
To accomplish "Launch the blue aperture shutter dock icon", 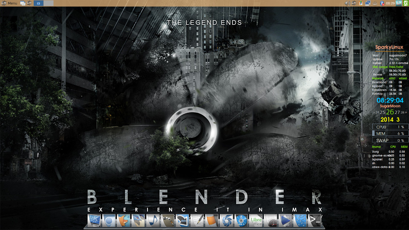I will click(x=226, y=221).
